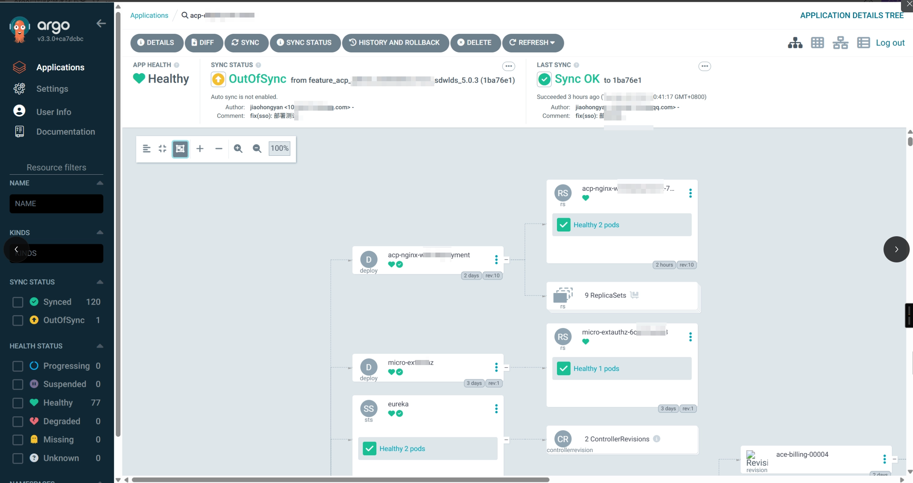This screenshot has height=483, width=913.
Task: Select the pods grid view icon
Action: click(x=817, y=43)
